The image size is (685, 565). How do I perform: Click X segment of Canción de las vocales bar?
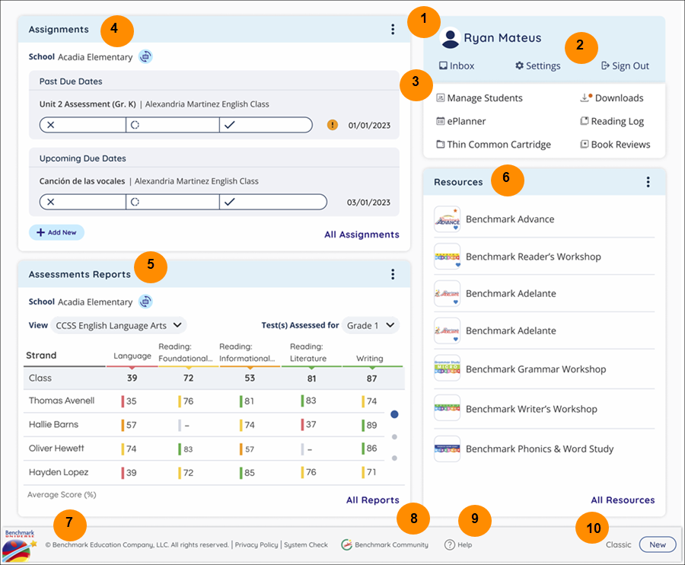click(x=82, y=202)
